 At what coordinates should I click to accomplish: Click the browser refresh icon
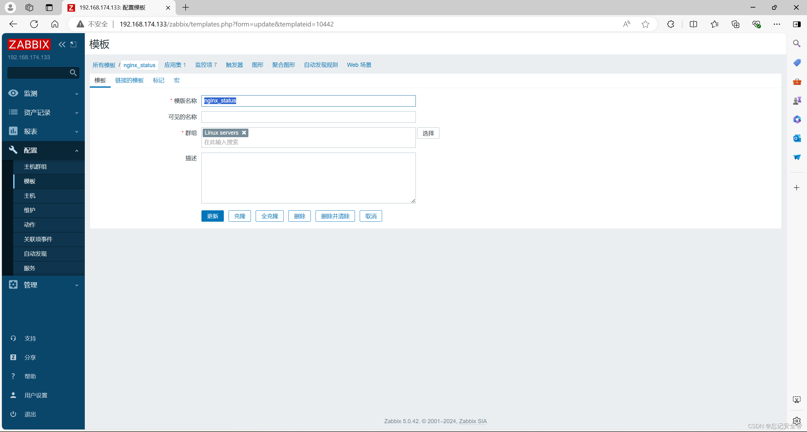pyautogui.click(x=34, y=24)
